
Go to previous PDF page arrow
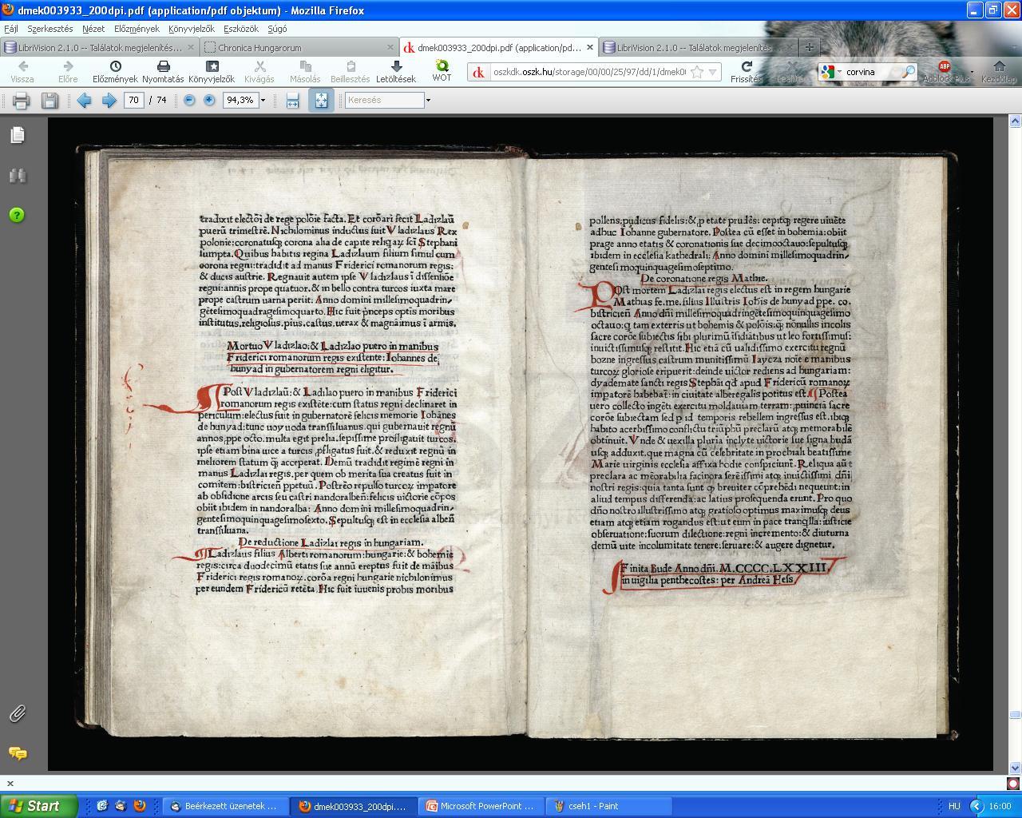[x=84, y=100]
